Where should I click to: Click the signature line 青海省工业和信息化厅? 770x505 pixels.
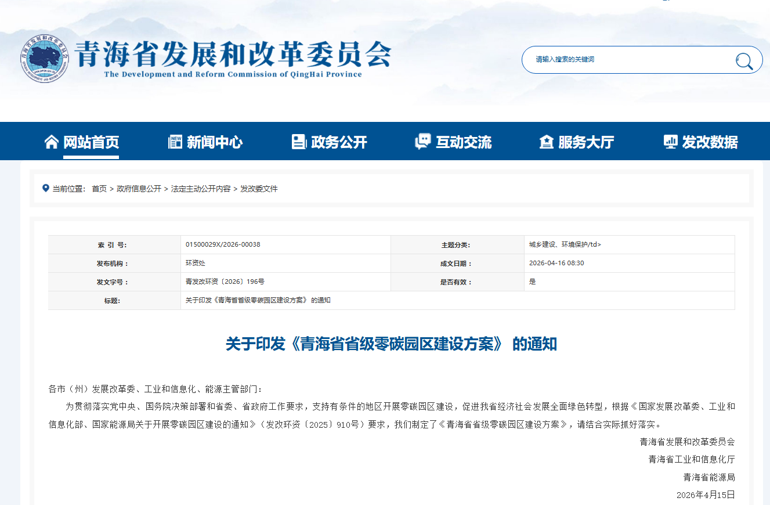tap(692, 459)
